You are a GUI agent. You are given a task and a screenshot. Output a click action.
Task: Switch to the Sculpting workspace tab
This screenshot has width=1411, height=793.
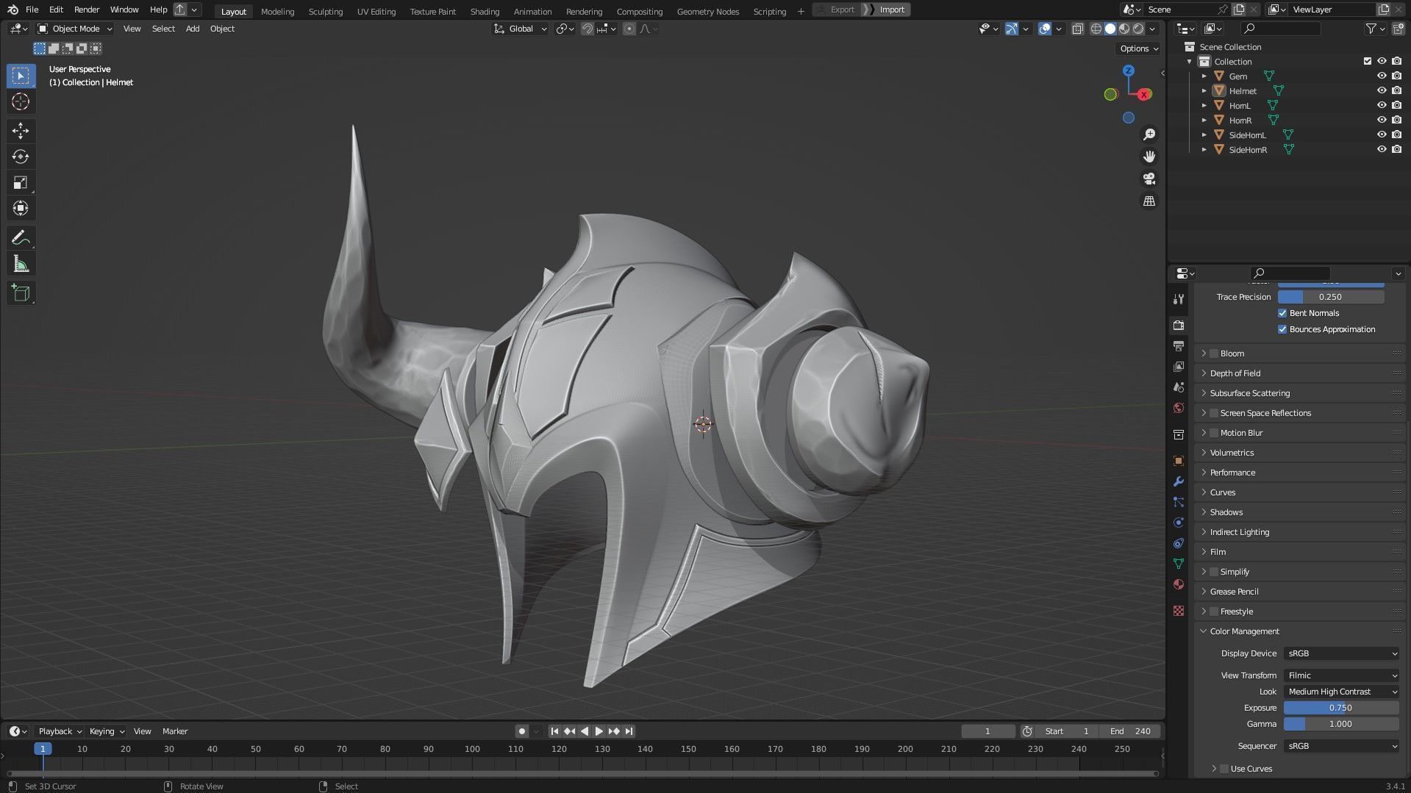326,11
